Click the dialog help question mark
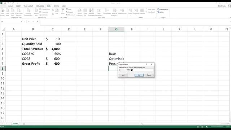231x130 pixels. pyautogui.click(x=146, y=64)
